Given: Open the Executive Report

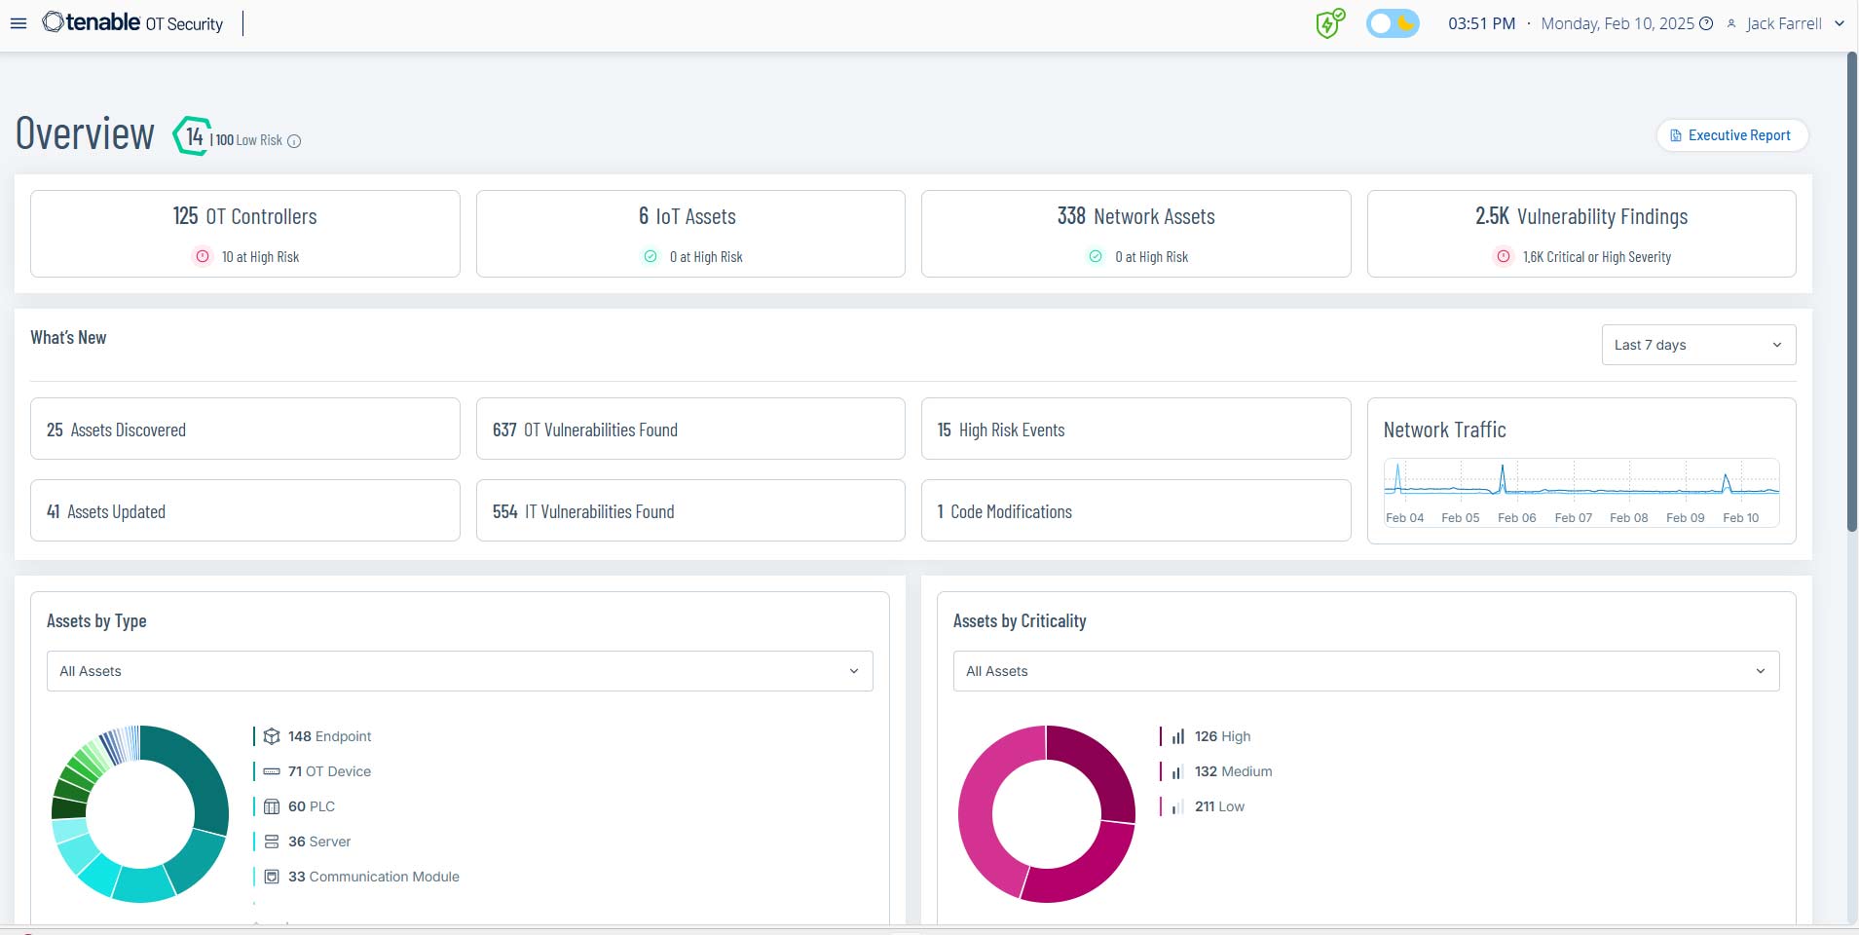Looking at the screenshot, I should [x=1732, y=135].
